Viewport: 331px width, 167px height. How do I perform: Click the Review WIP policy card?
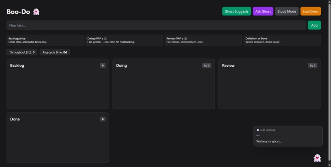[203, 40]
